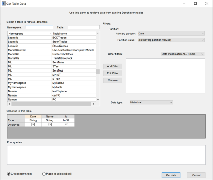Click the TableName column header
213x180 pixels.
point(73,34)
